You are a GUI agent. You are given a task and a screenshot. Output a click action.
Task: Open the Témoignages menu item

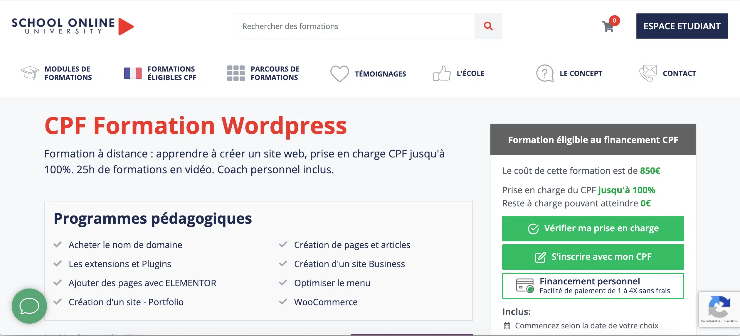(380, 74)
